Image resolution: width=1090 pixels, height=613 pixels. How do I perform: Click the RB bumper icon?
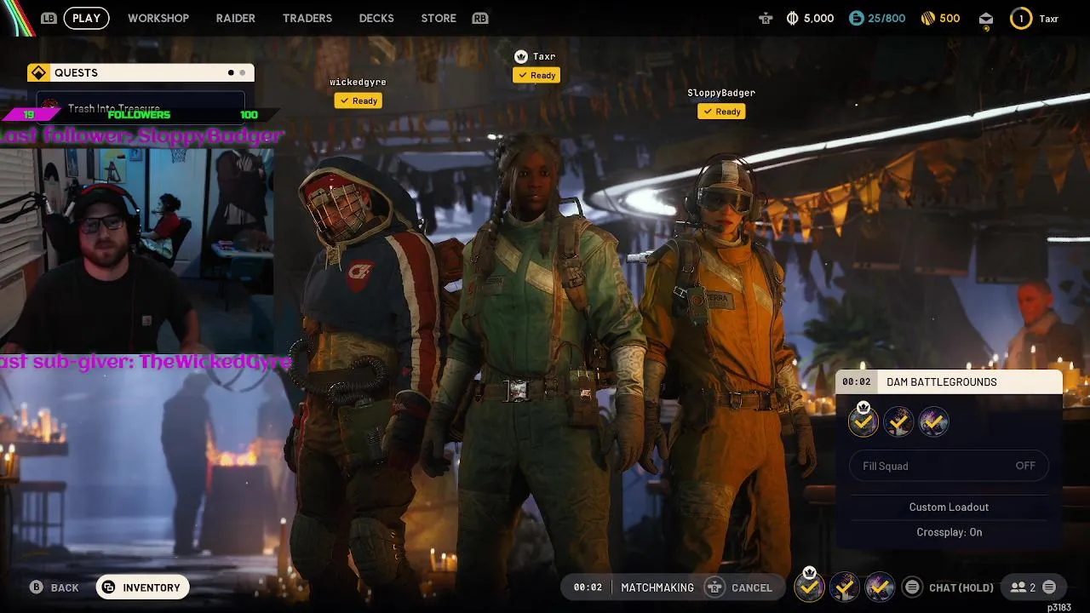pos(480,18)
